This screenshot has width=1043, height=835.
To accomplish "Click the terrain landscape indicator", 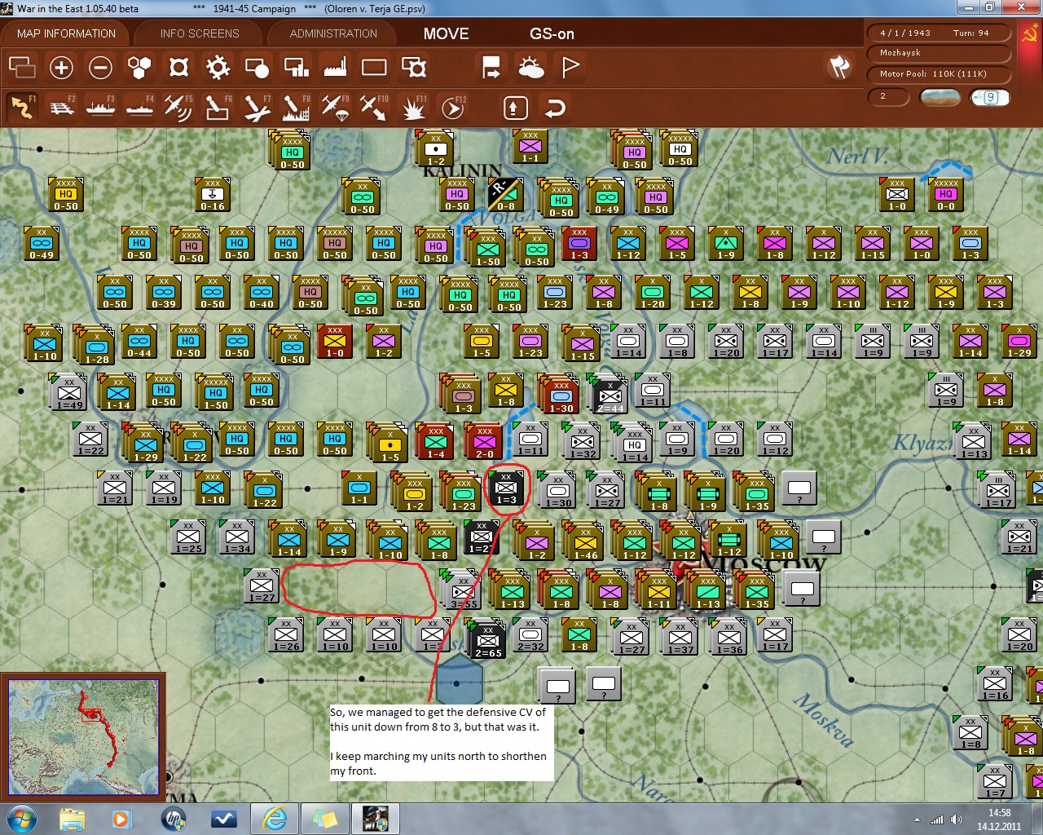I will (940, 97).
